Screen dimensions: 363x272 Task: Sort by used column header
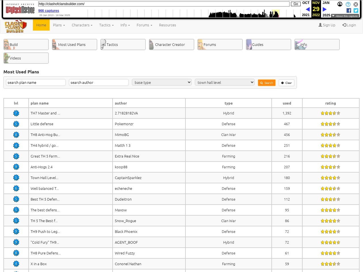click(x=287, y=103)
